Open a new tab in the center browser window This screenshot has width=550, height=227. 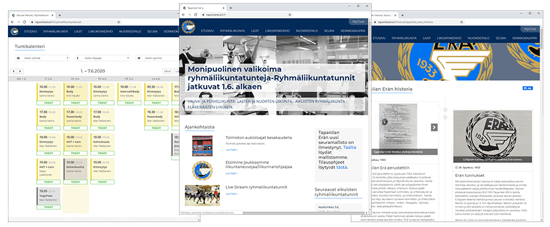[230, 8]
